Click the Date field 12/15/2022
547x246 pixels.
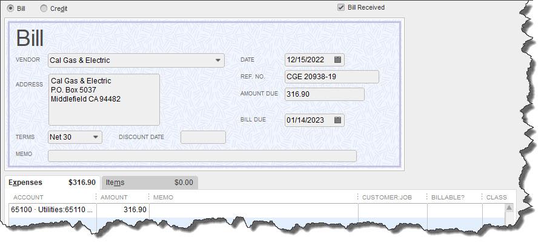pos(314,59)
